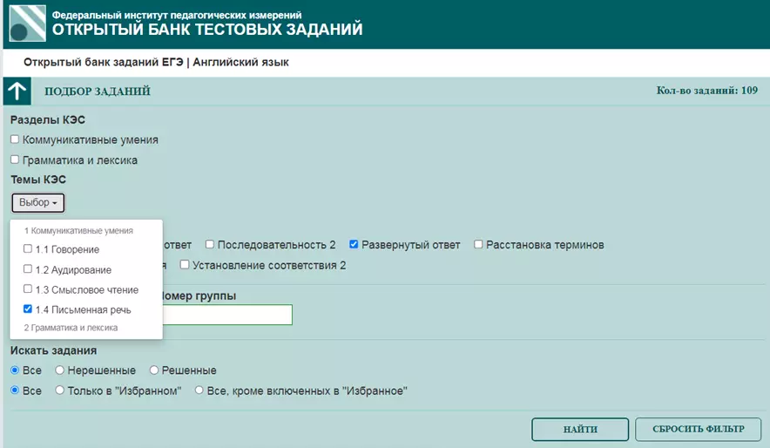This screenshot has width=770, height=448.
Task: Select 1.1 Говорение in dropdown list
Action: coord(29,249)
